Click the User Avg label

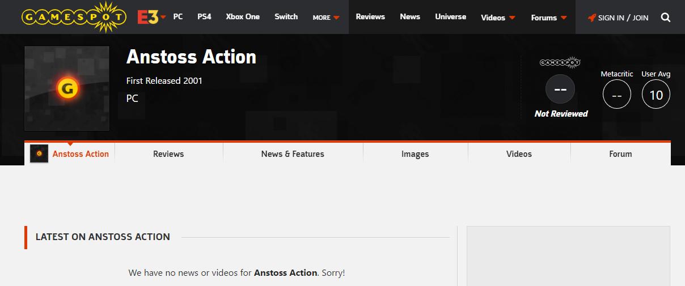pyautogui.click(x=656, y=74)
